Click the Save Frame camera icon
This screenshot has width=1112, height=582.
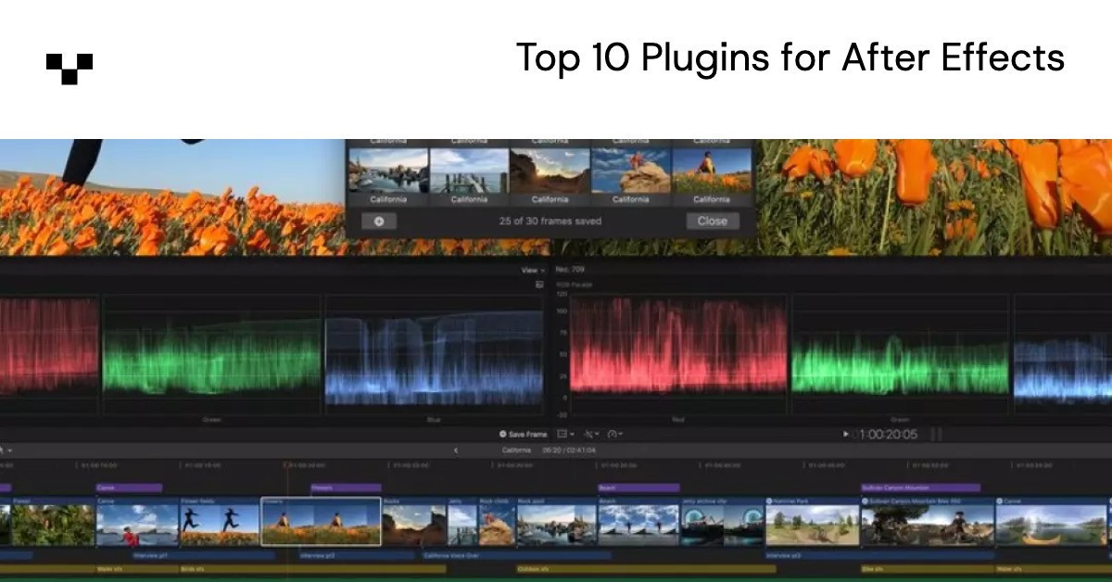coord(503,433)
